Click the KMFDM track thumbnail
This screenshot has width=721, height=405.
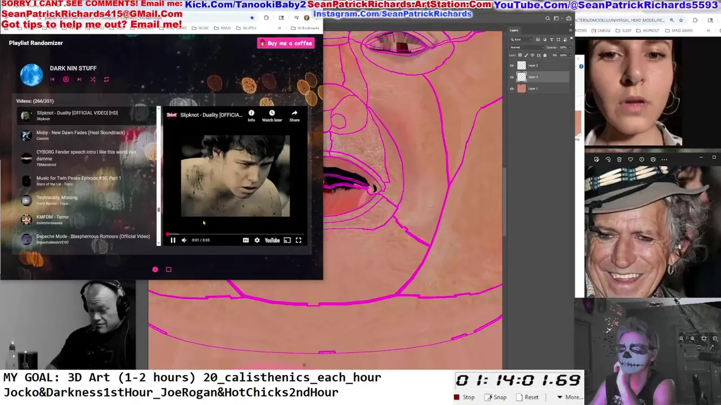pos(26,220)
